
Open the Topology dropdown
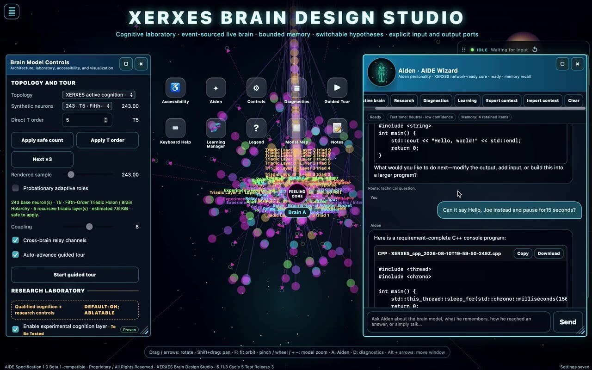pyautogui.click(x=99, y=95)
